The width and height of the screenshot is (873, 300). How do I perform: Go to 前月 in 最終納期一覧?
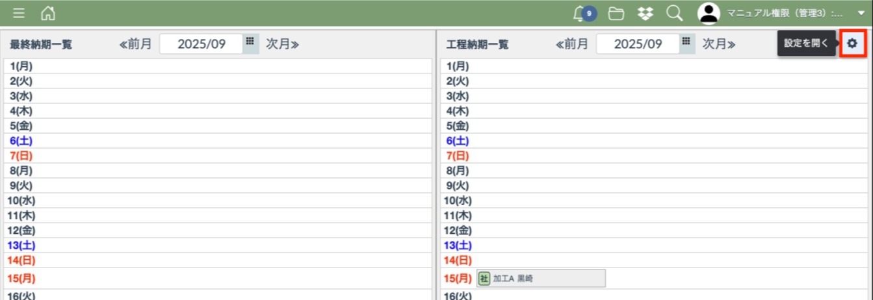(135, 44)
